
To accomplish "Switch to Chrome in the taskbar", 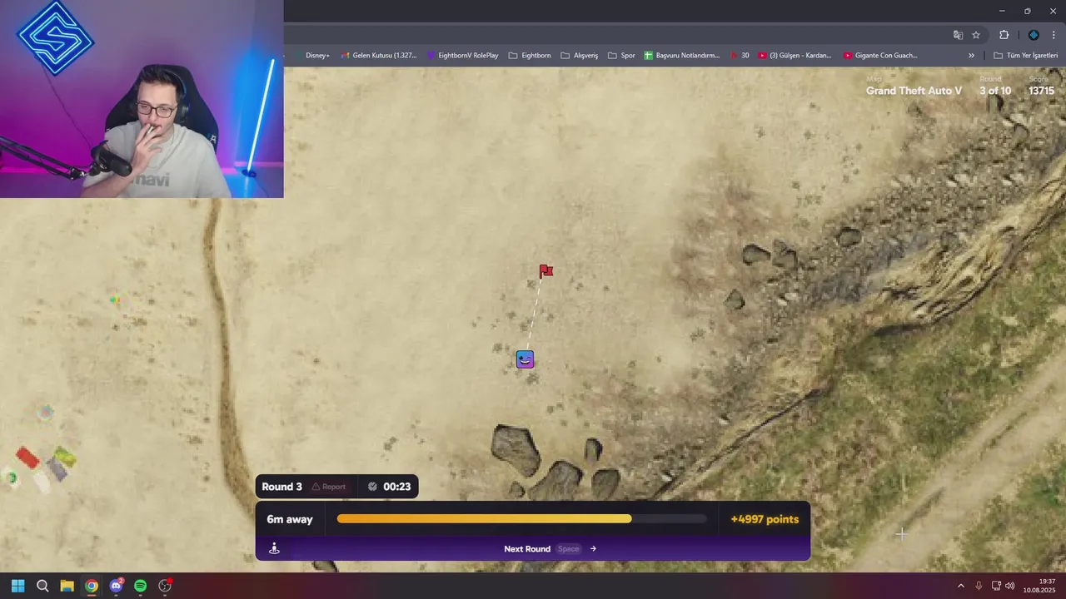I will (x=92, y=586).
